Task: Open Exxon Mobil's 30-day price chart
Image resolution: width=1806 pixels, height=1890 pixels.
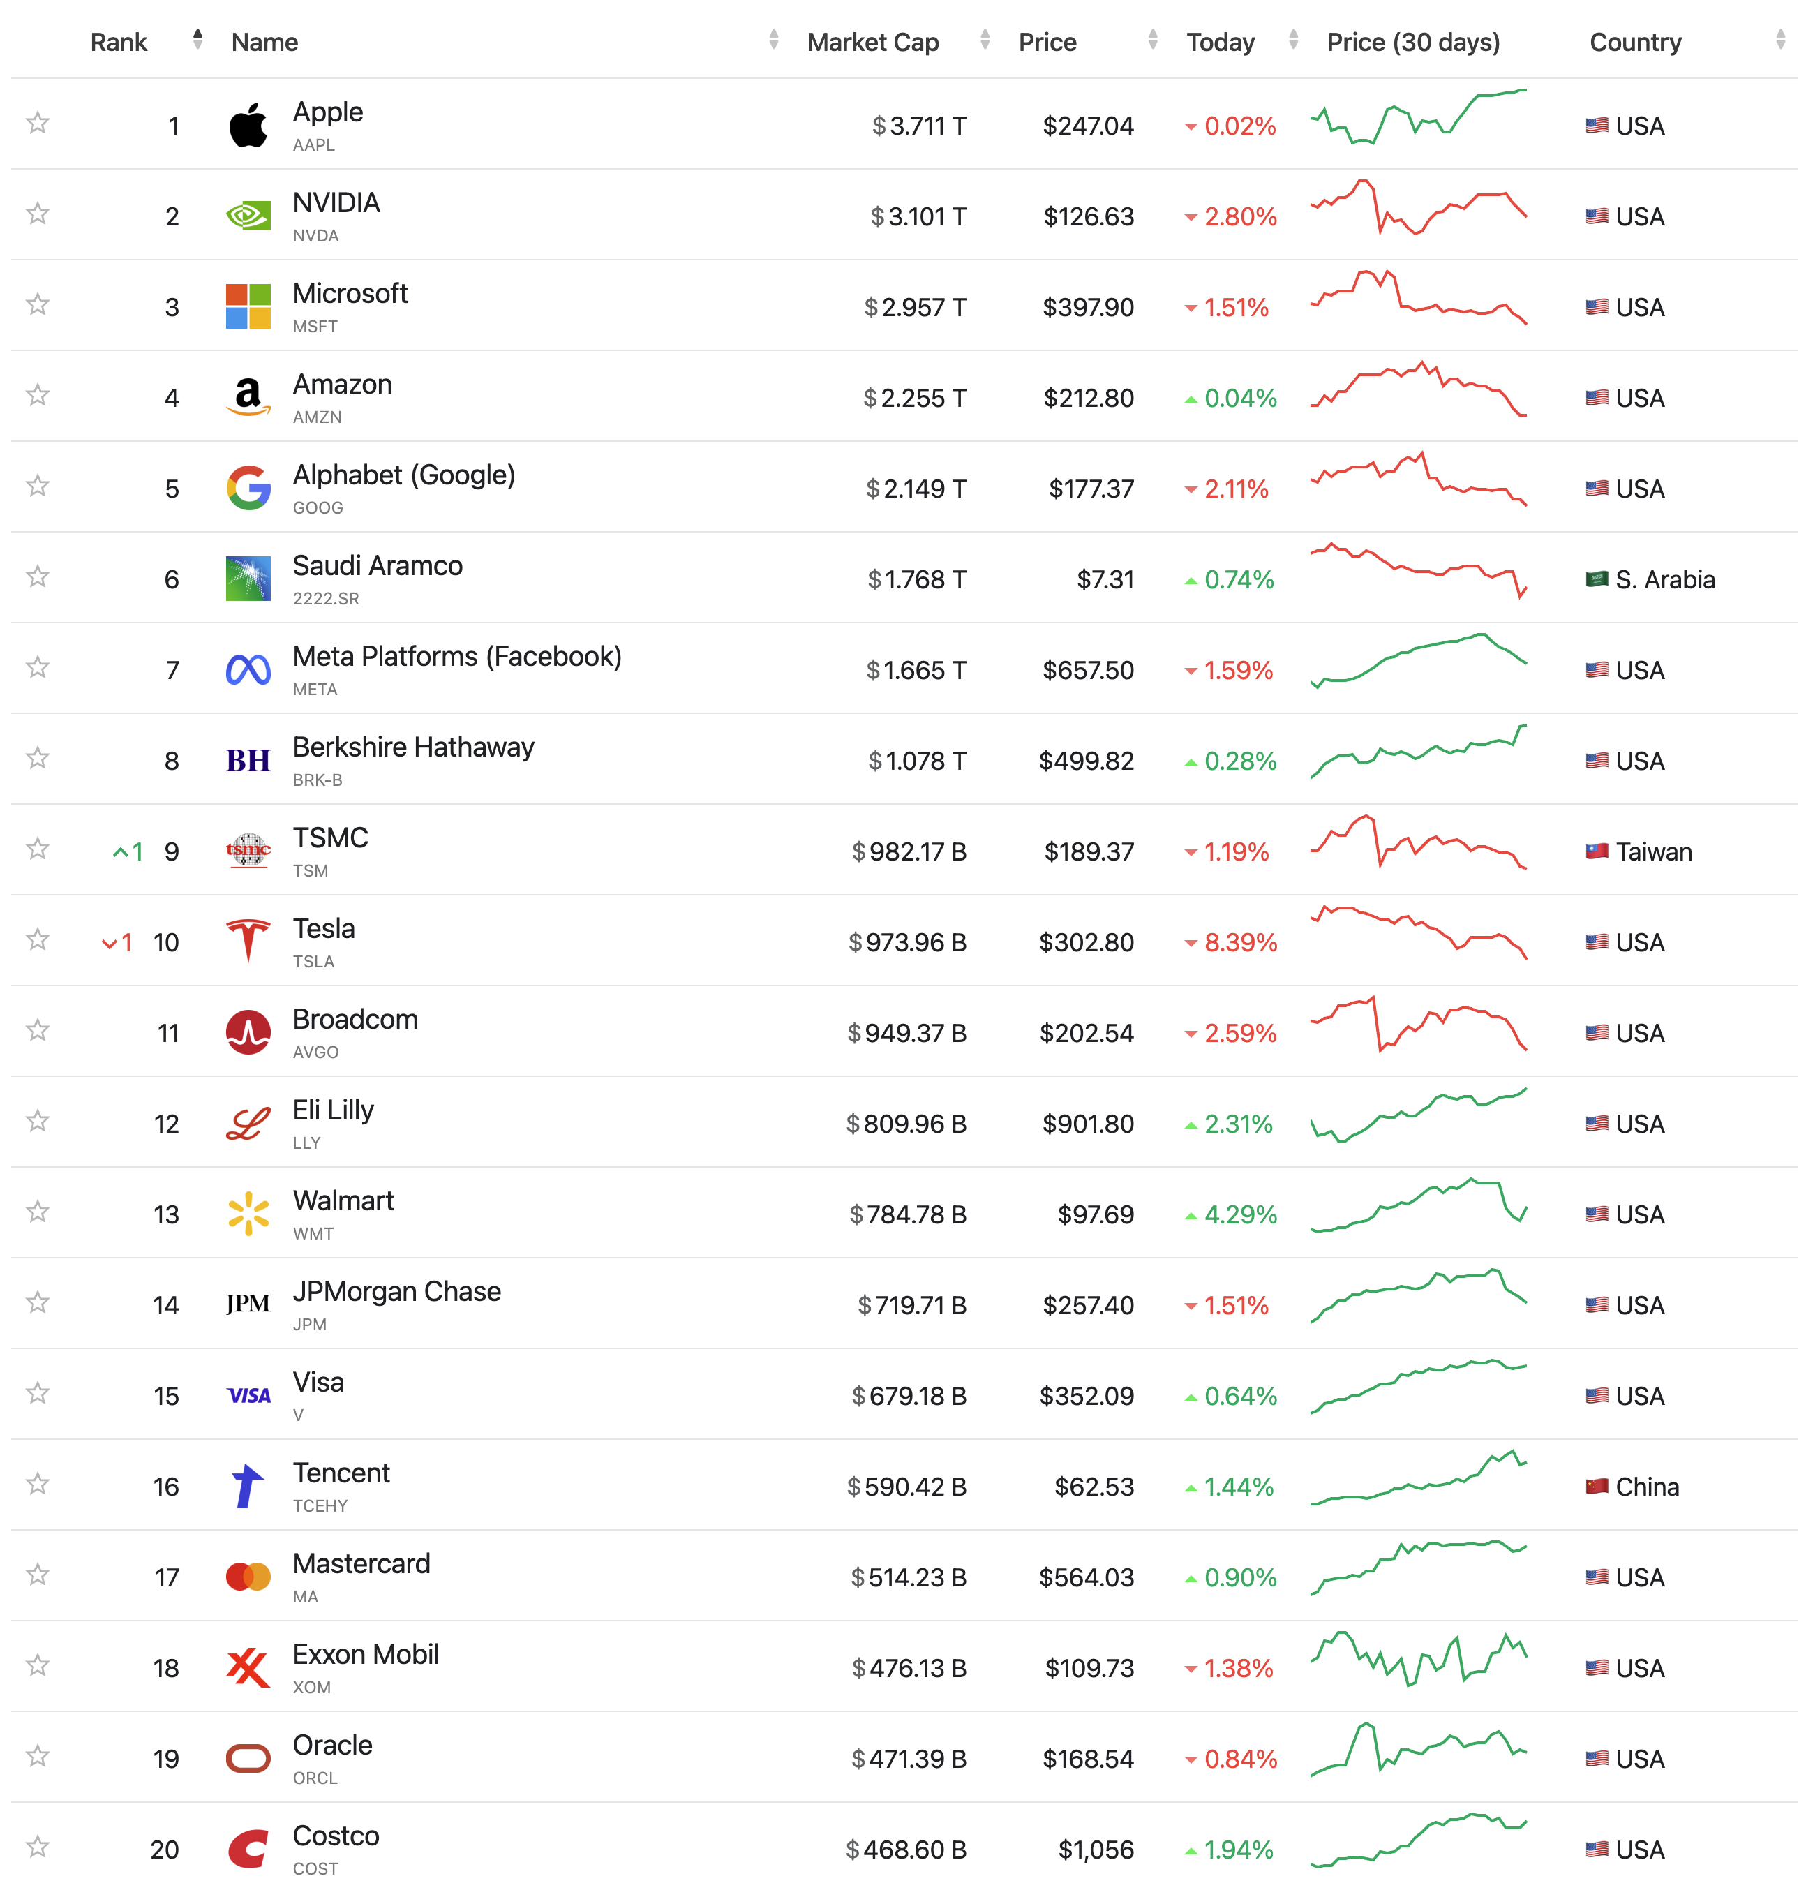Action: pos(1418,1659)
